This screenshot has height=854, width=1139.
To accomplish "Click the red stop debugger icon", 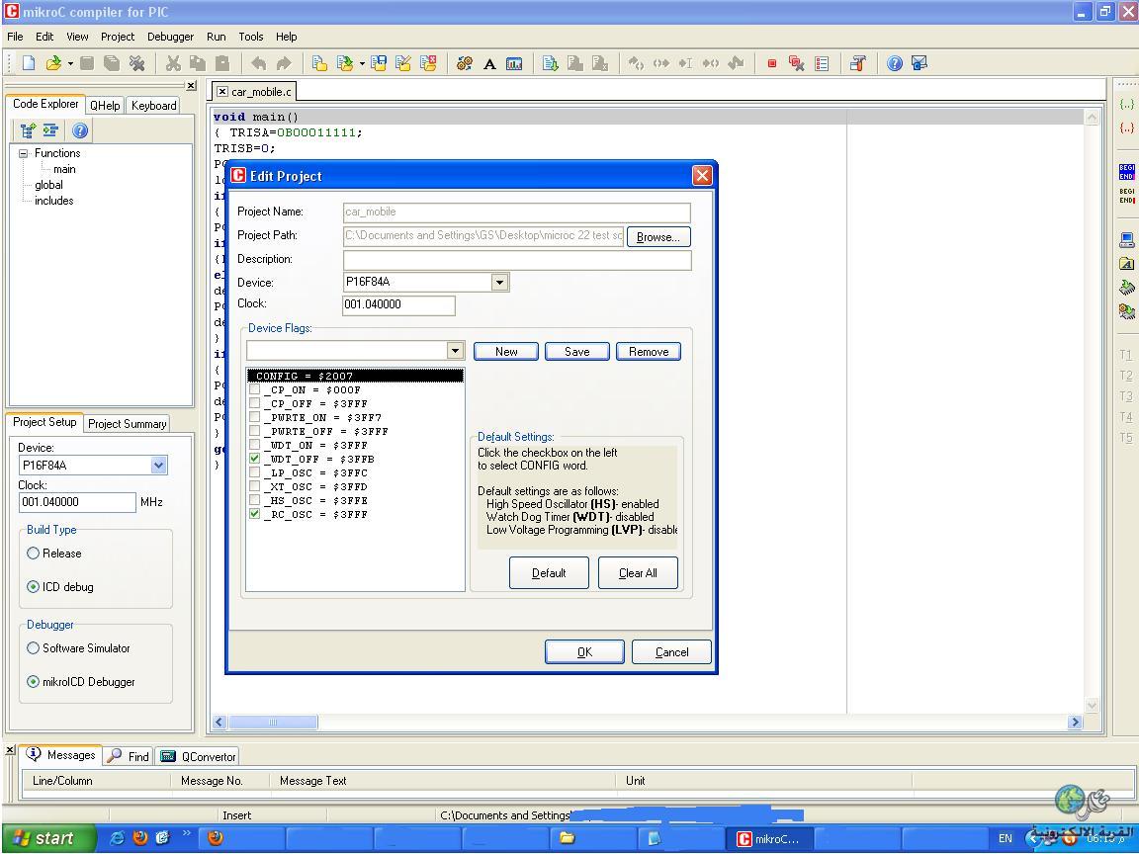I will point(771,63).
